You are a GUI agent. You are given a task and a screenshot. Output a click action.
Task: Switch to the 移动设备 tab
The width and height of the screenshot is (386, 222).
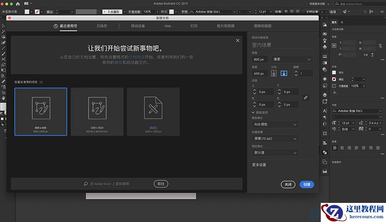138,26
